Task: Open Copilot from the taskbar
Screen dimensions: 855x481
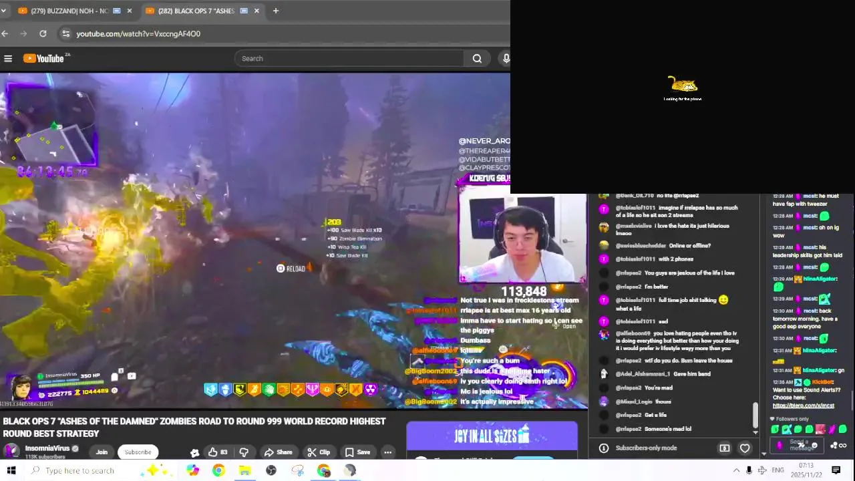Action: 192,470
